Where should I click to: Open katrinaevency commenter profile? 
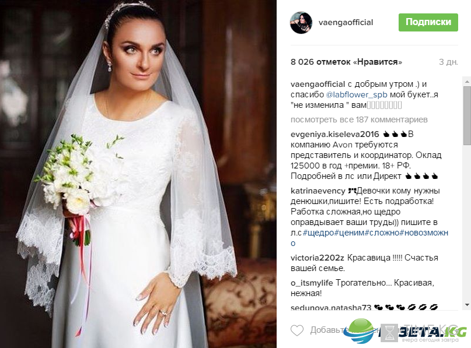point(318,191)
